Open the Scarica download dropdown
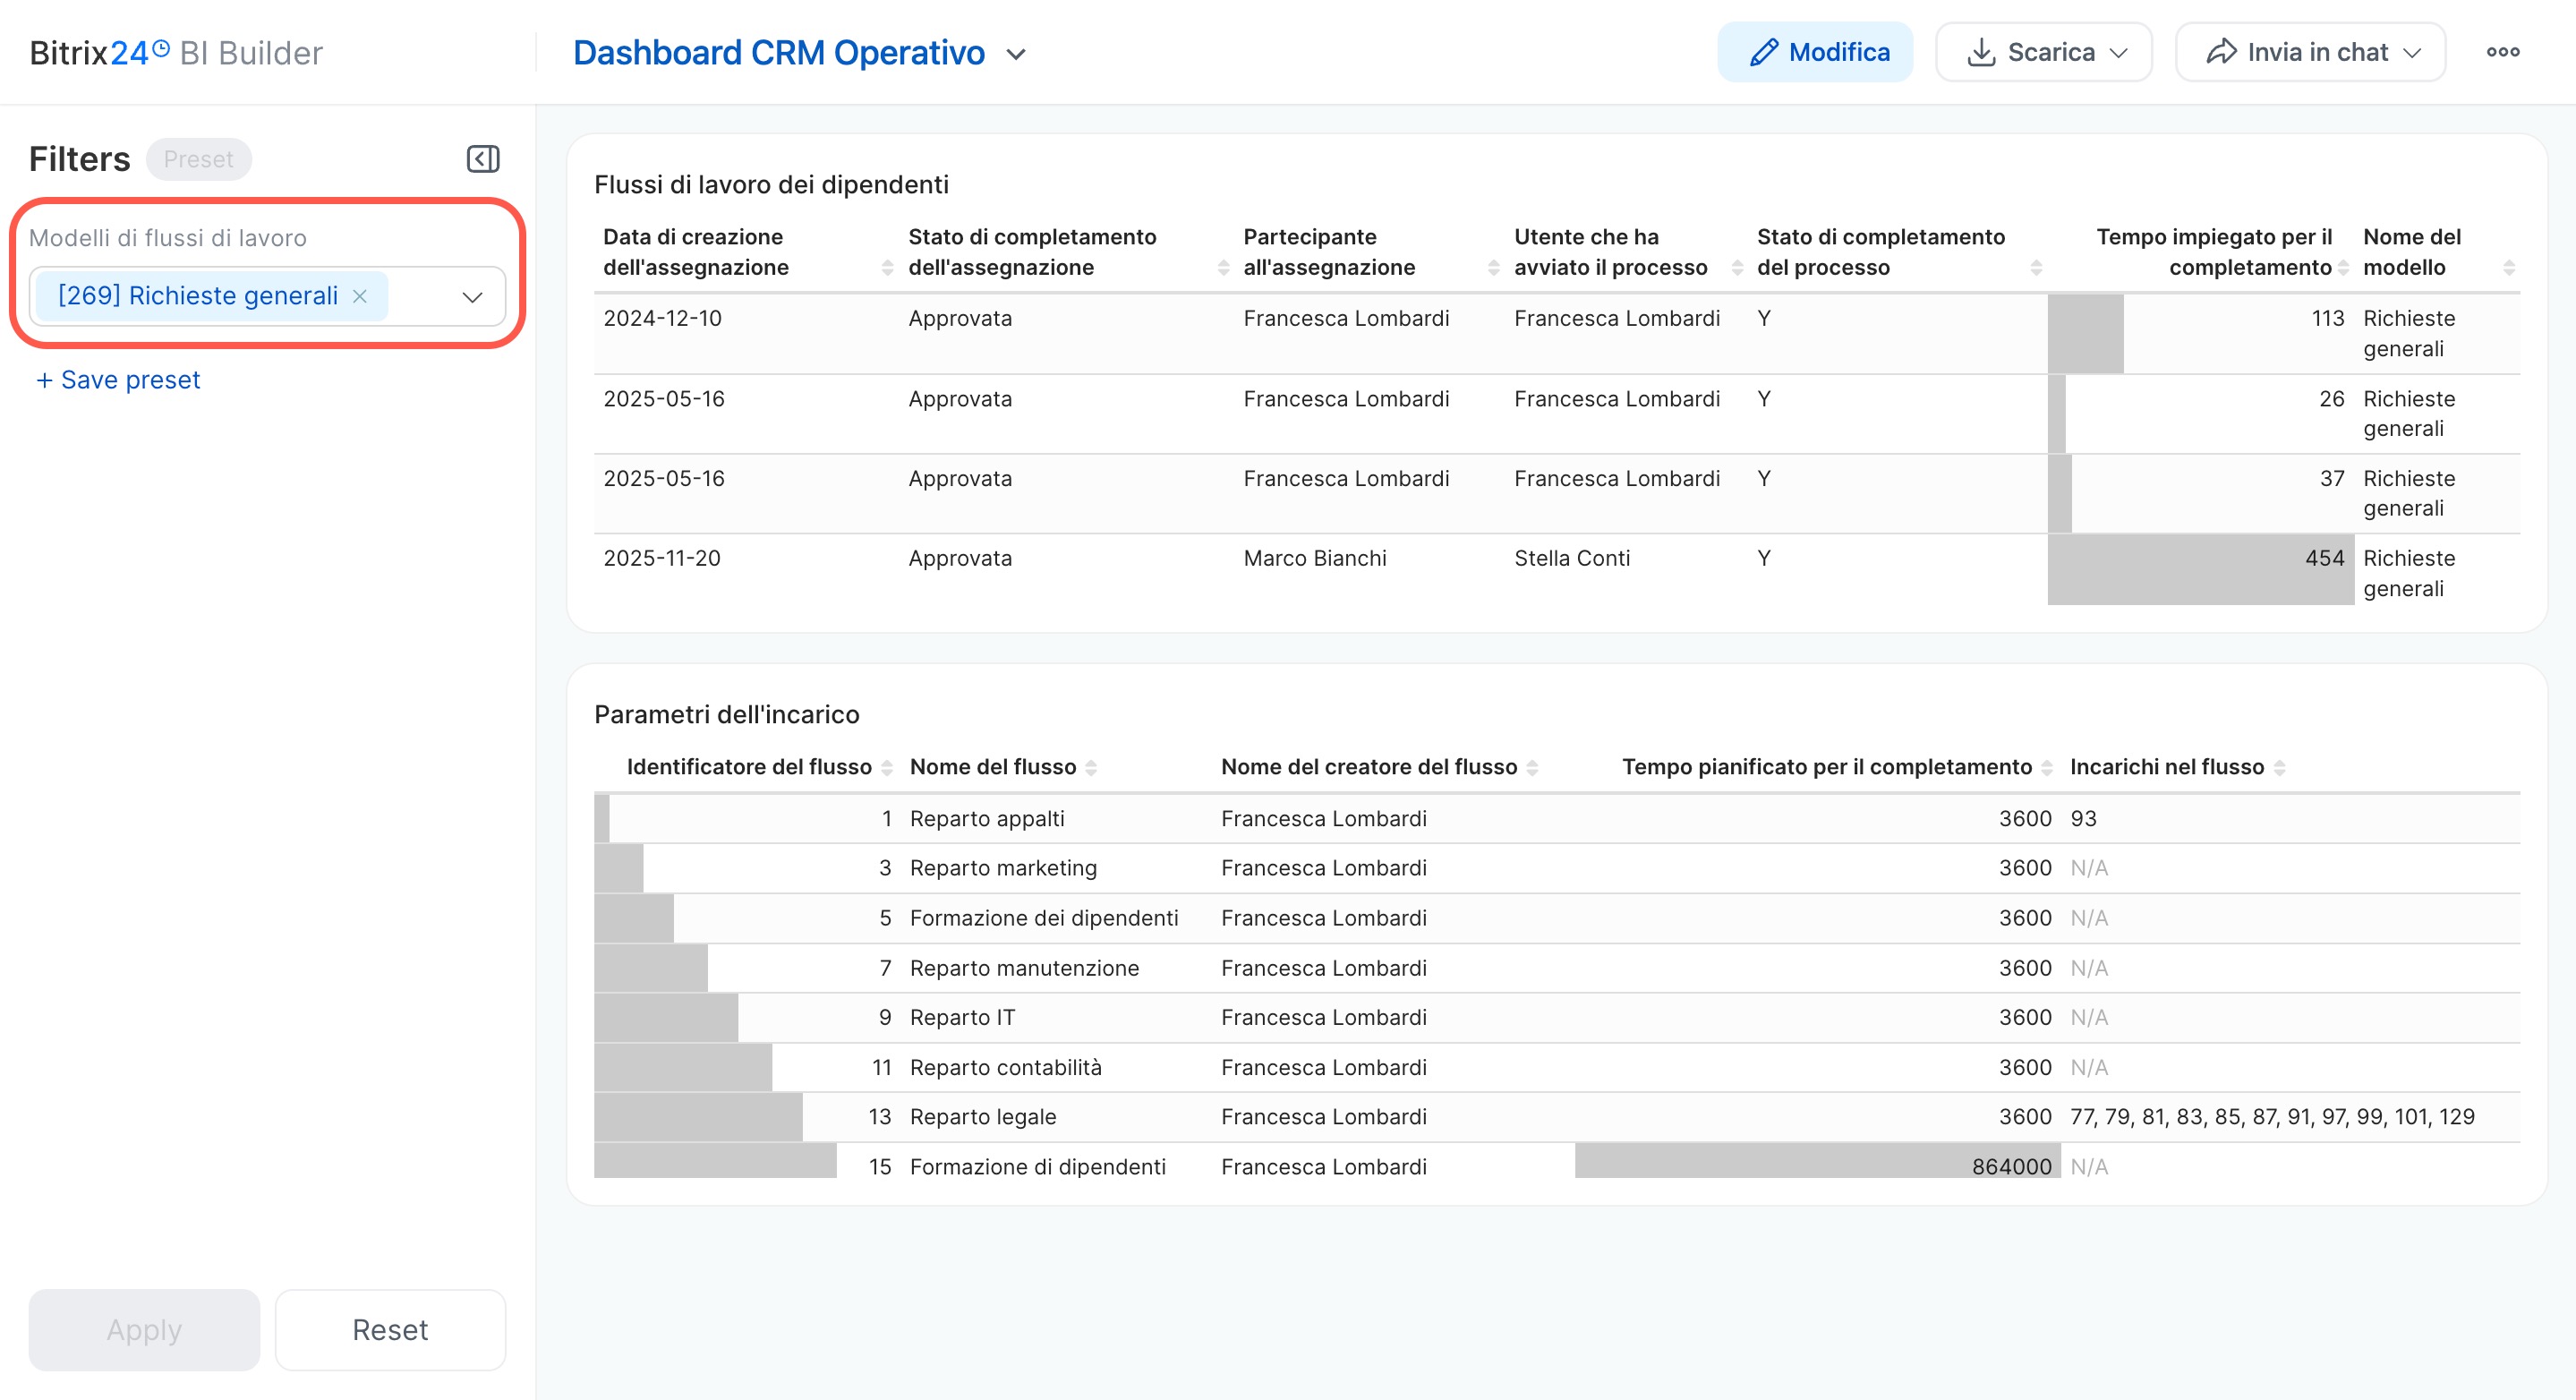The width and height of the screenshot is (2576, 1400). (2043, 52)
